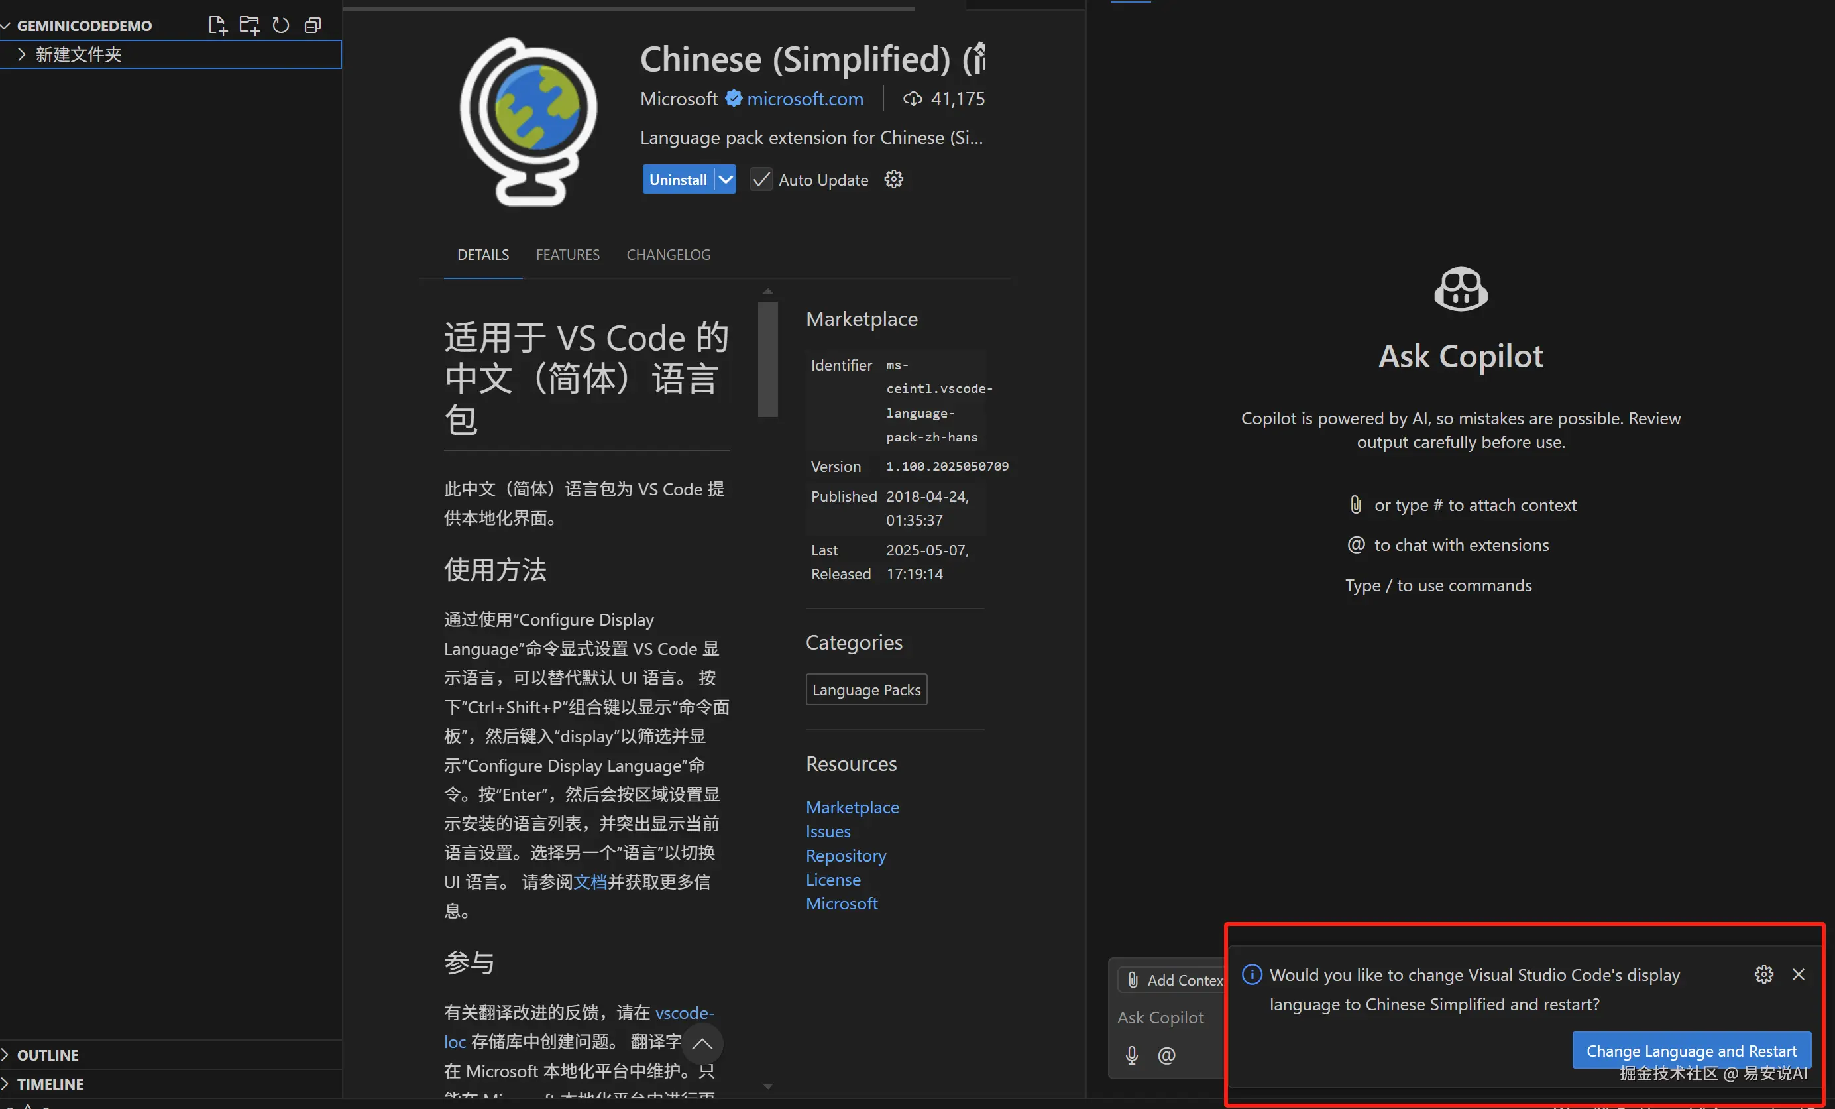This screenshot has width=1835, height=1109.
Task: Open extension settings gear next to Auto Update
Action: [894, 180]
